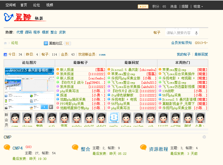Click avatar of new member 小勇
This screenshot has height=165, width=223.
(x=200, y=118)
